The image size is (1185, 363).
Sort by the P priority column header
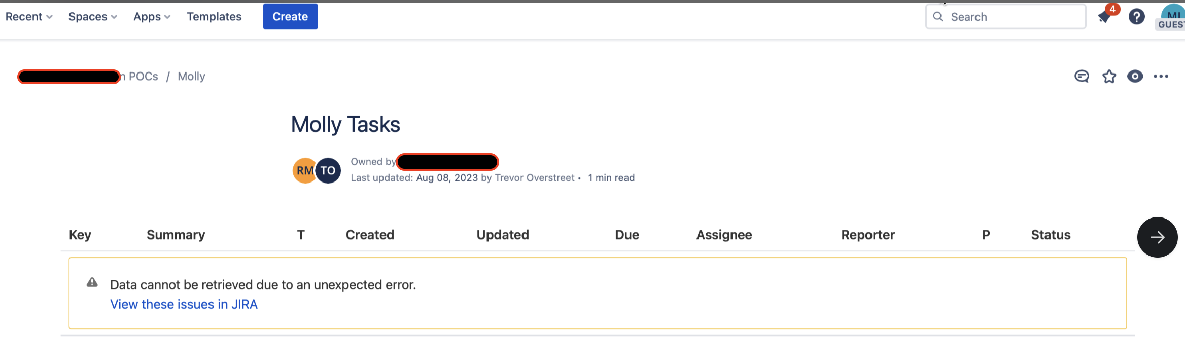point(986,235)
